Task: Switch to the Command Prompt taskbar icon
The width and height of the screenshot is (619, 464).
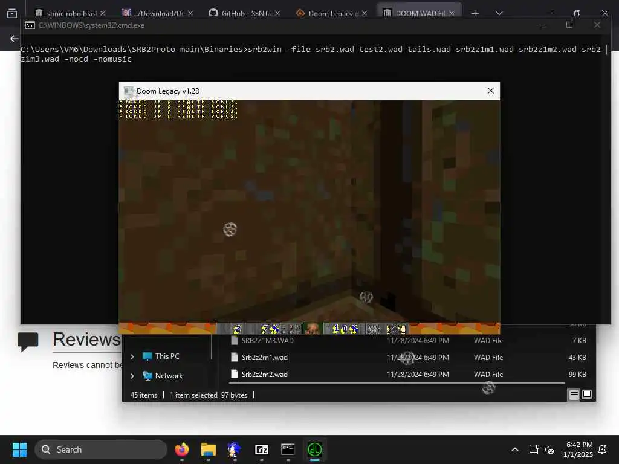Action: tap(288, 449)
